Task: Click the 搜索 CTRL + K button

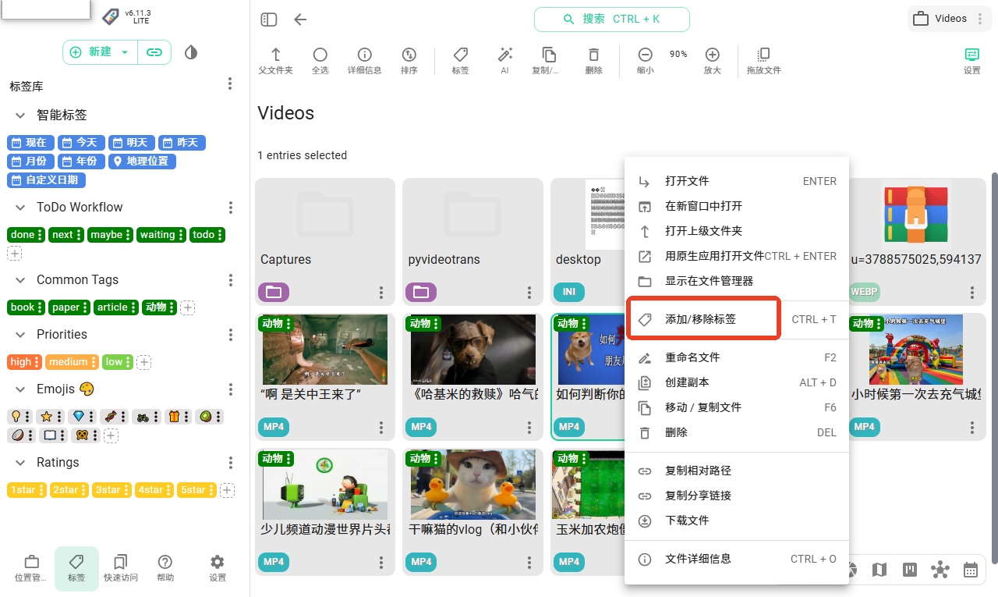Action: pos(612,20)
